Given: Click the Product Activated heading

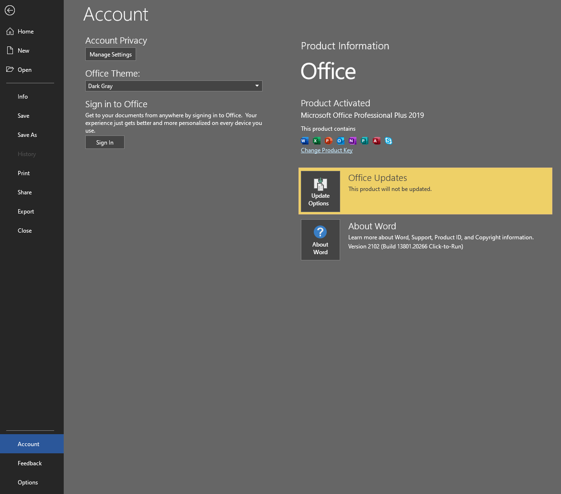Looking at the screenshot, I should (x=335, y=103).
